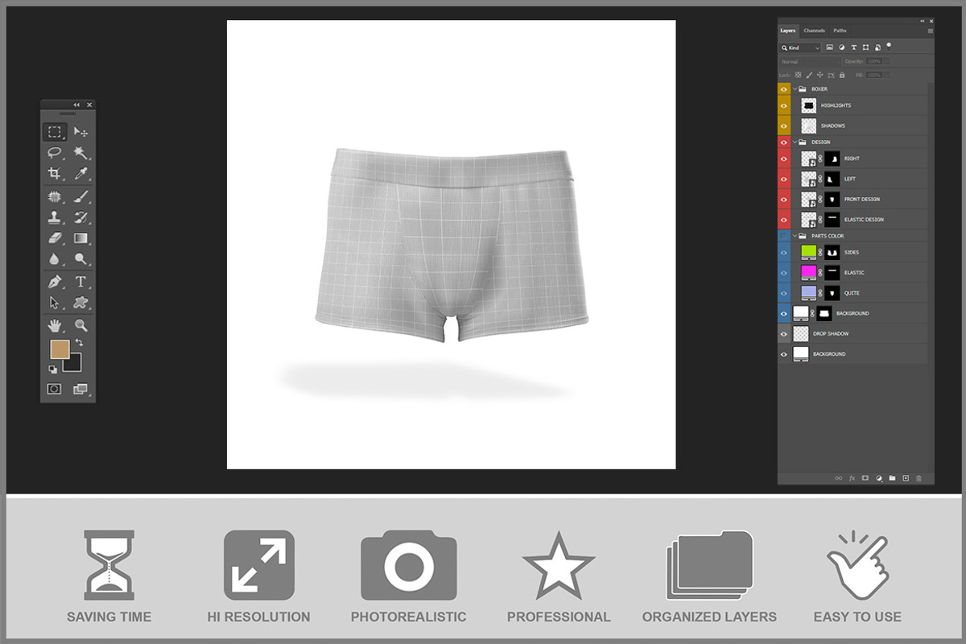Pick the Blur tool

point(55,259)
